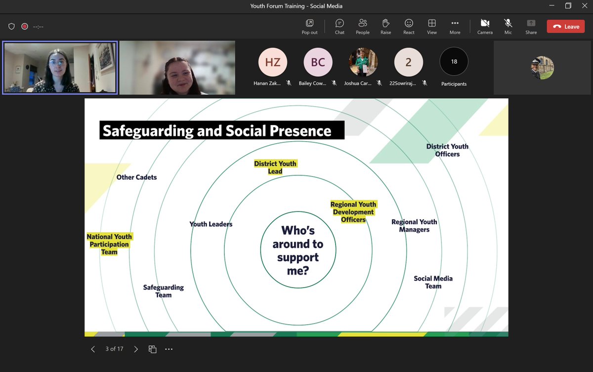Viewport: 593px width, 372px height.
Task: Open the React emoji options
Action: 409,27
